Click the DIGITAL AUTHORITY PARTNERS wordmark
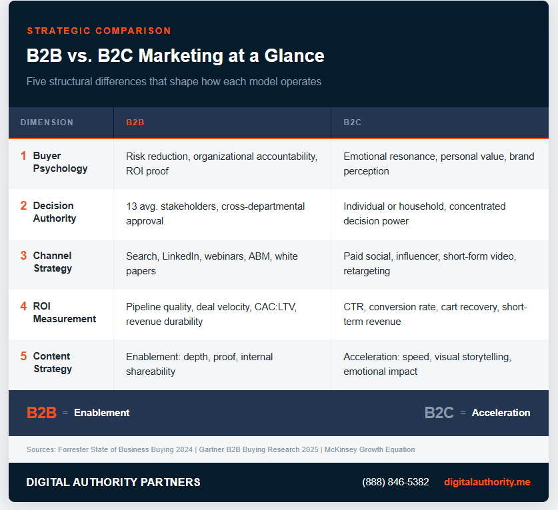The height and width of the screenshot is (510, 558). (113, 482)
